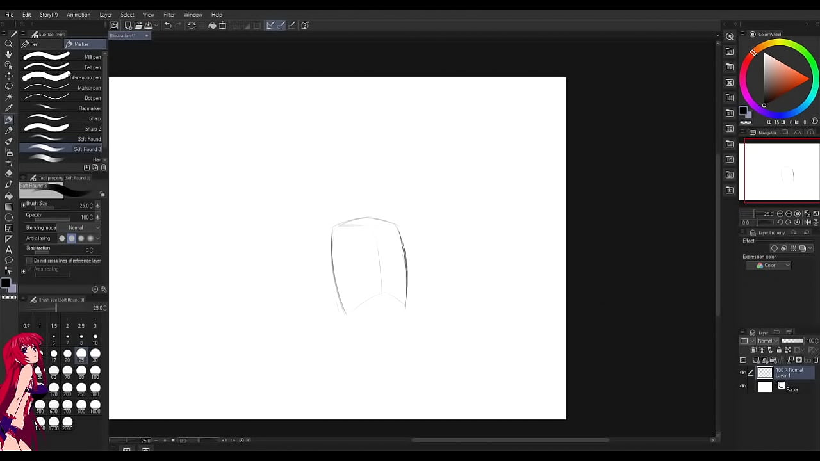The width and height of the screenshot is (820, 461).
Task: Select the Hand move tool
Action: coord(9,55)
